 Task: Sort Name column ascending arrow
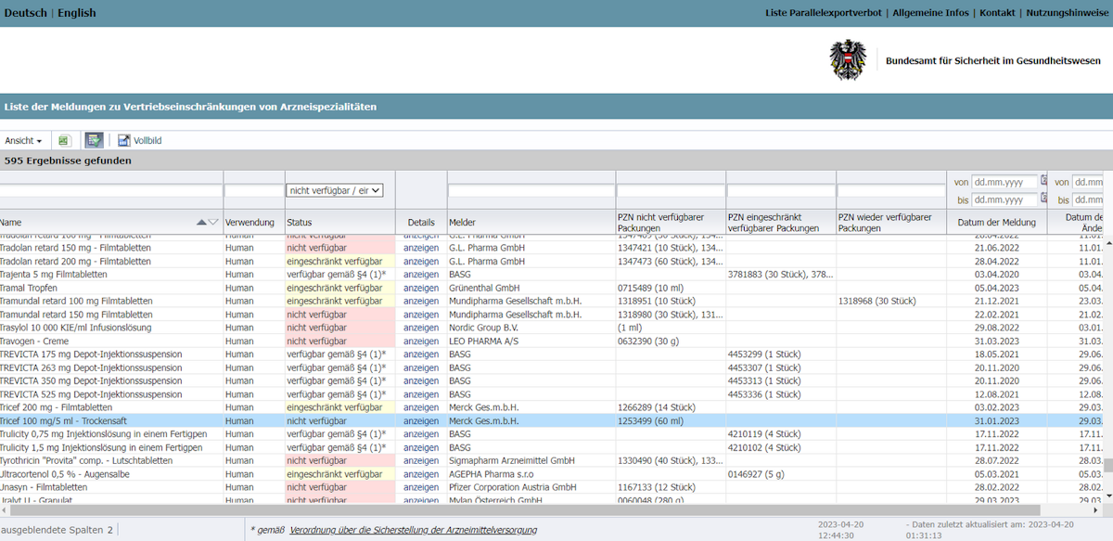[202, 223]
